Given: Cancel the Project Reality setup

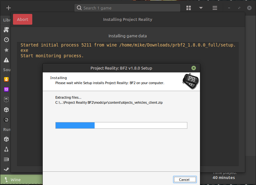Looking at the screenshot, I should 185,180.
